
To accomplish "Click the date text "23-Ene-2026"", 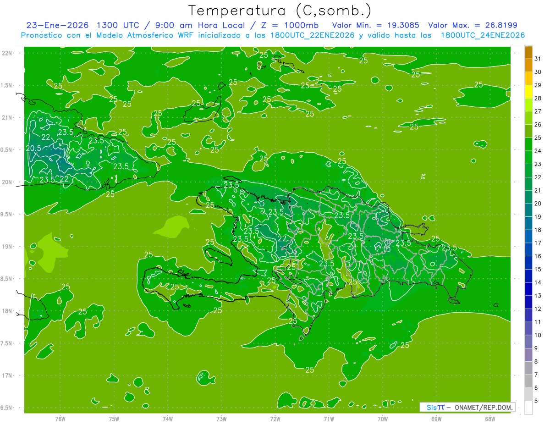I will (57, 25).
